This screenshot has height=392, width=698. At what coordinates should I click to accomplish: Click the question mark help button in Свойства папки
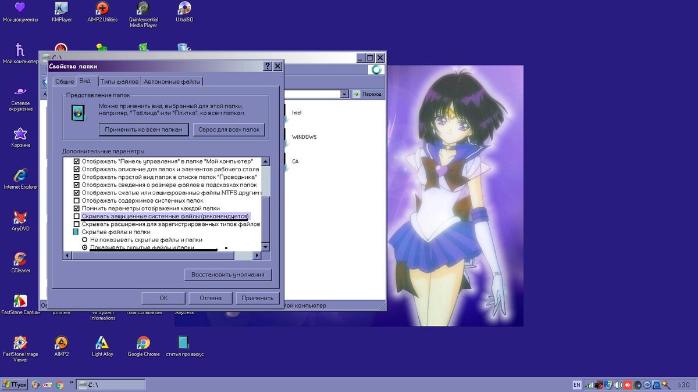(268, 67)
